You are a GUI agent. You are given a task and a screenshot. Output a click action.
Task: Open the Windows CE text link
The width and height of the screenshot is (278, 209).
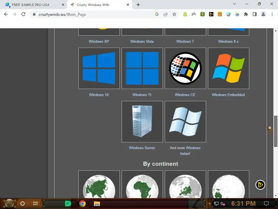click(185, 95)
